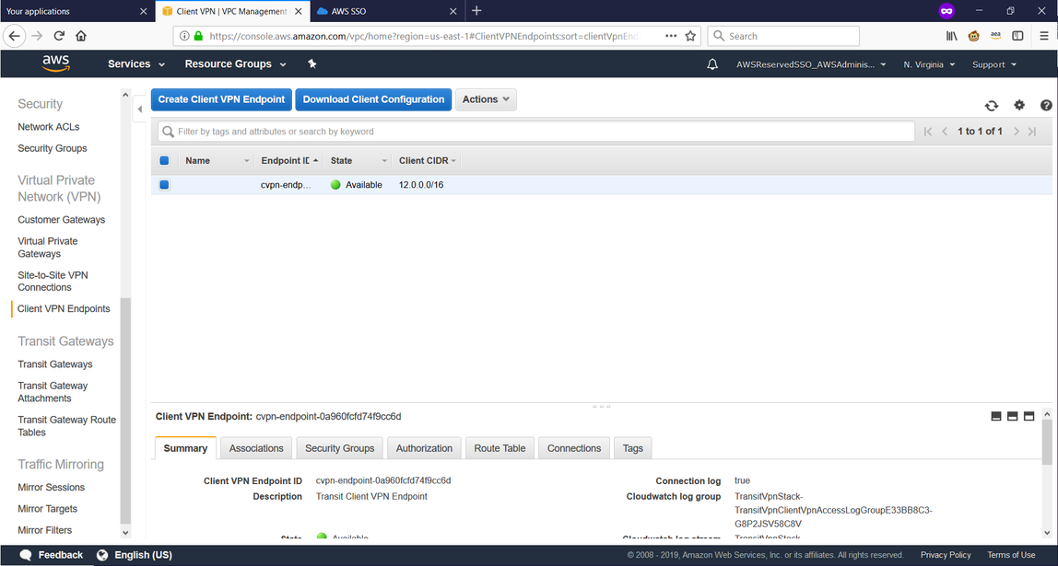Refresh the Client VPN endpoints list

[992, 105]
